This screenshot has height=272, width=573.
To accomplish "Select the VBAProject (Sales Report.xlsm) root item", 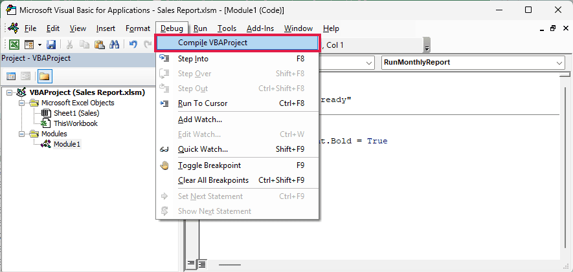I will [87, 92].
